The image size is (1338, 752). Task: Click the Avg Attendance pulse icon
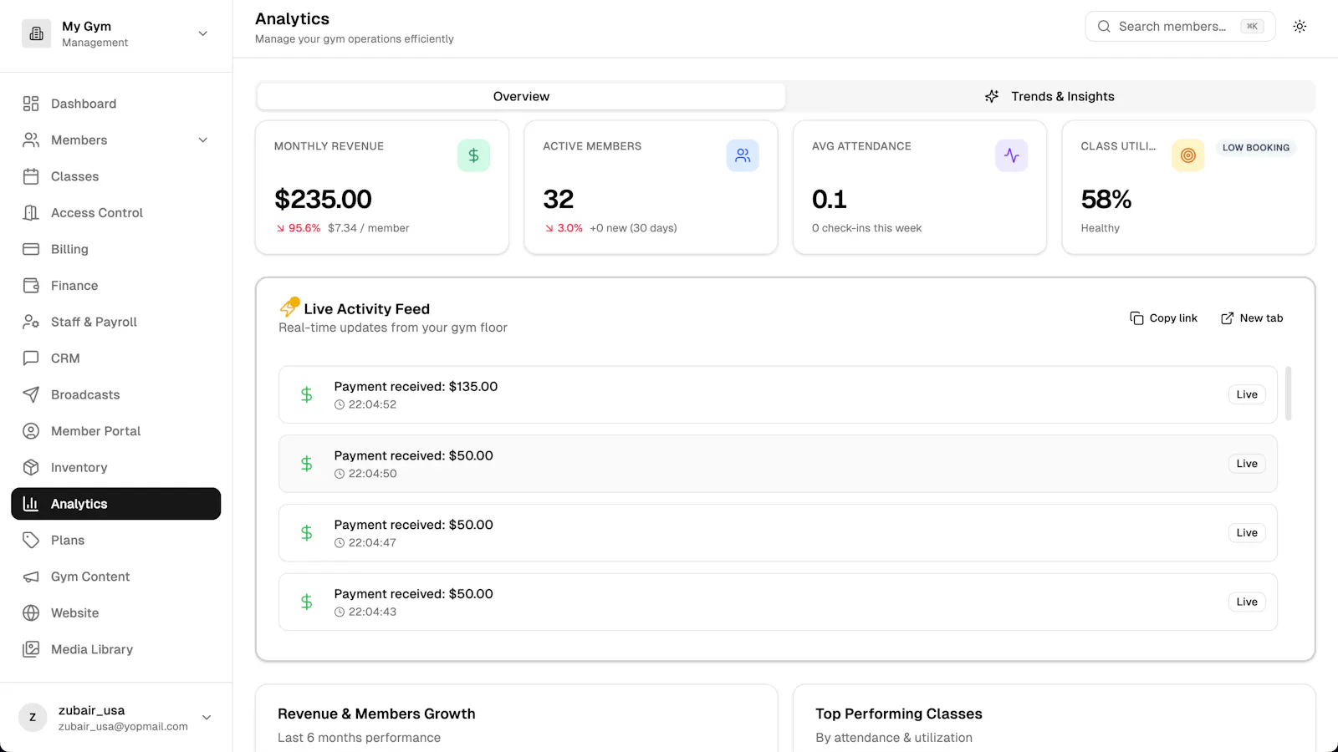(1011, 155)
